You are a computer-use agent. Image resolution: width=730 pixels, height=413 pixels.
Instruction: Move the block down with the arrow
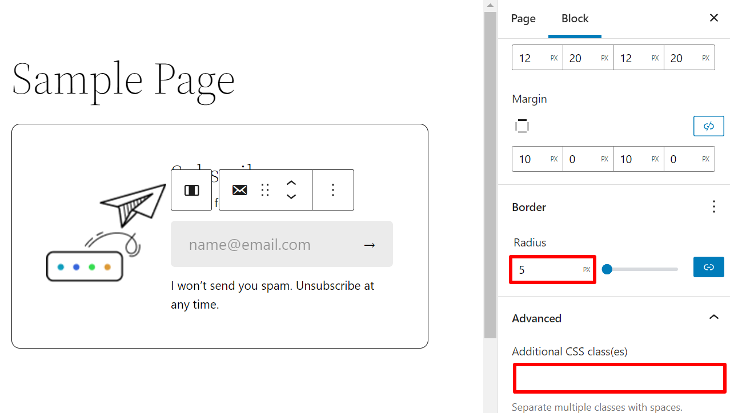pyautogui.click(x=291, y=197)
